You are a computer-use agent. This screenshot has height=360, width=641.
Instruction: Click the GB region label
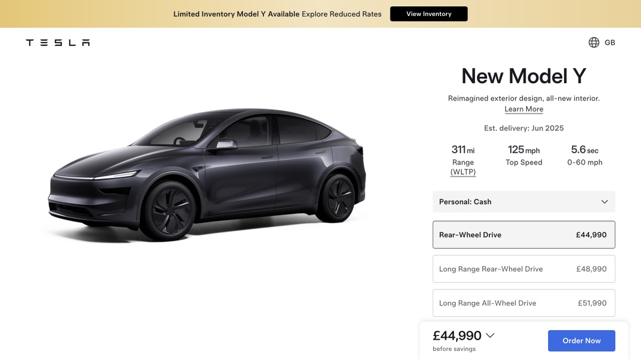click(609, 43)
